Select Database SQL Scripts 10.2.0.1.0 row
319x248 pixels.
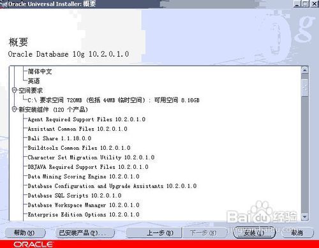pos(75,196)
